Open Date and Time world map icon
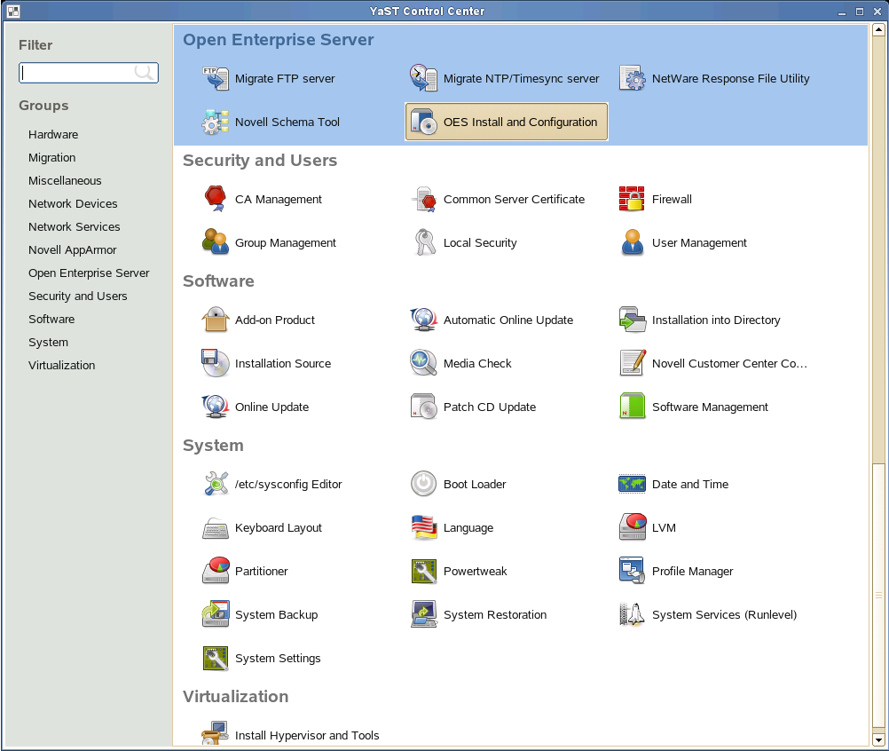This screenshot has width=889, height=751. pyautogui.click(x=633, y=484)
